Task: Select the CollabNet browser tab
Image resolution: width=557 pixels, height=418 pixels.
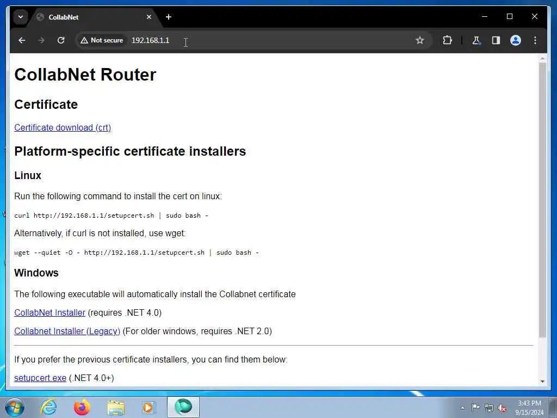Action: (94, 17)
